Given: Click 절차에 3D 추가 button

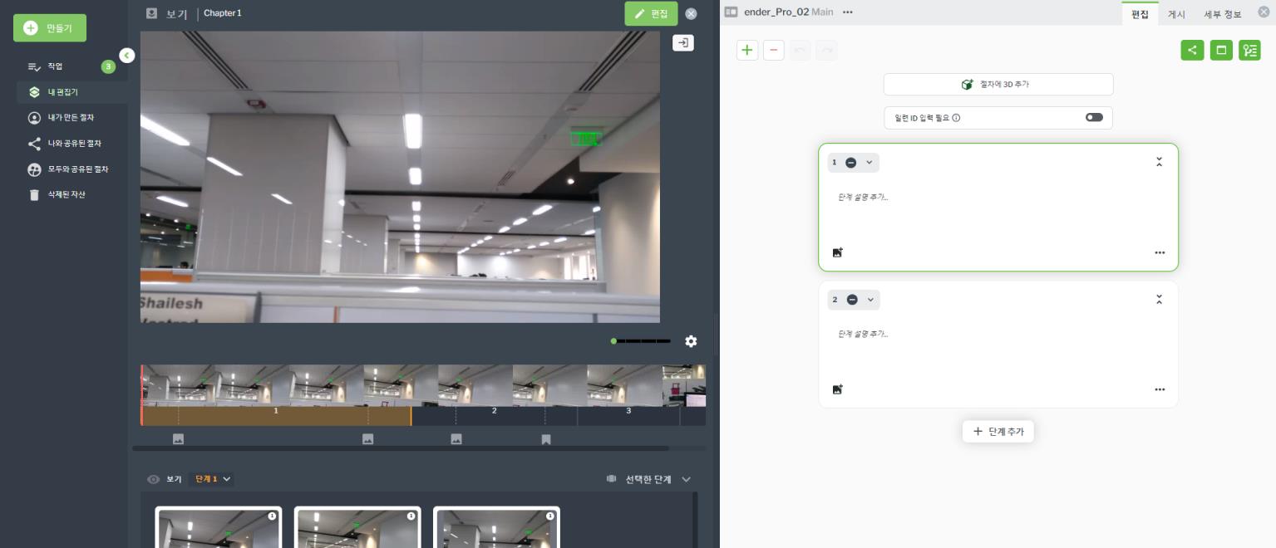Looking at the screenshot, I should point(998,85).
